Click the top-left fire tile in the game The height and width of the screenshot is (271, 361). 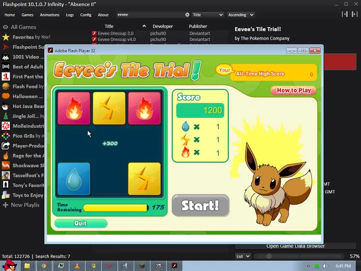tap(74, 108)
